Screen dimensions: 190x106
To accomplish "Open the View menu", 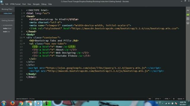I will pos(29,4).
